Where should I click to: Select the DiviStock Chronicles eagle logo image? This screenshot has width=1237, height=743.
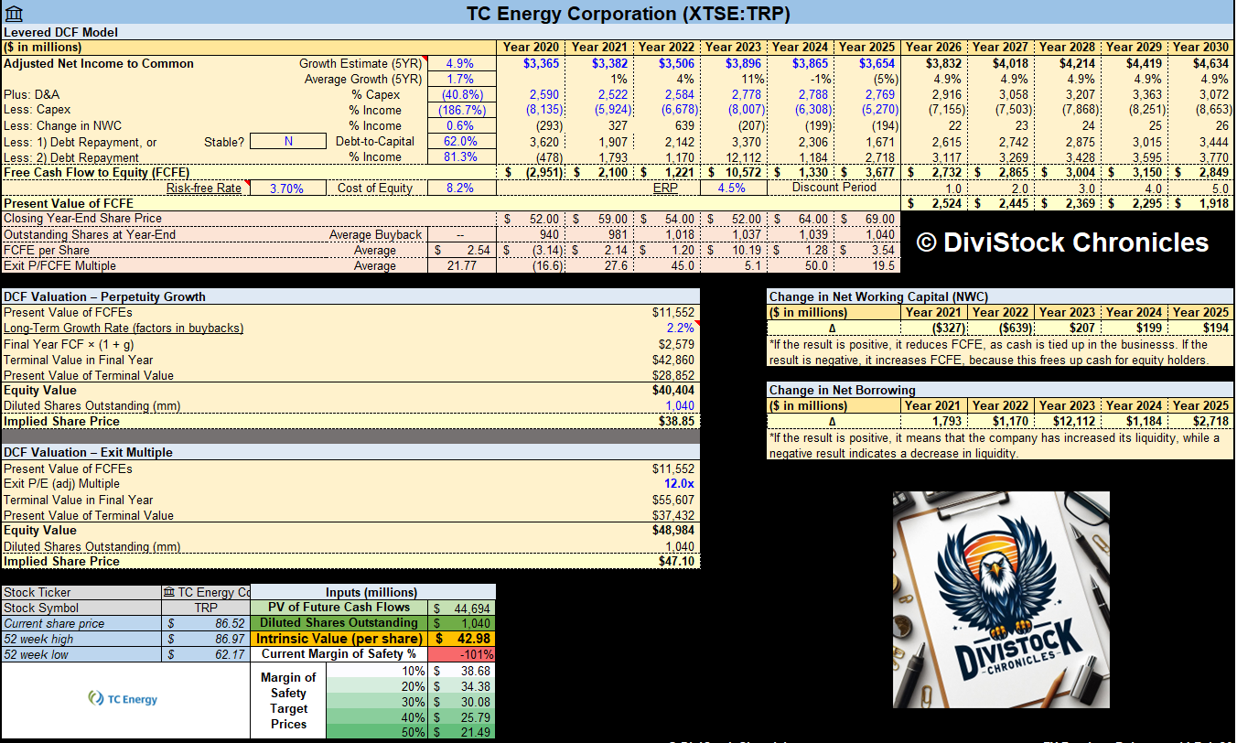1001,601
